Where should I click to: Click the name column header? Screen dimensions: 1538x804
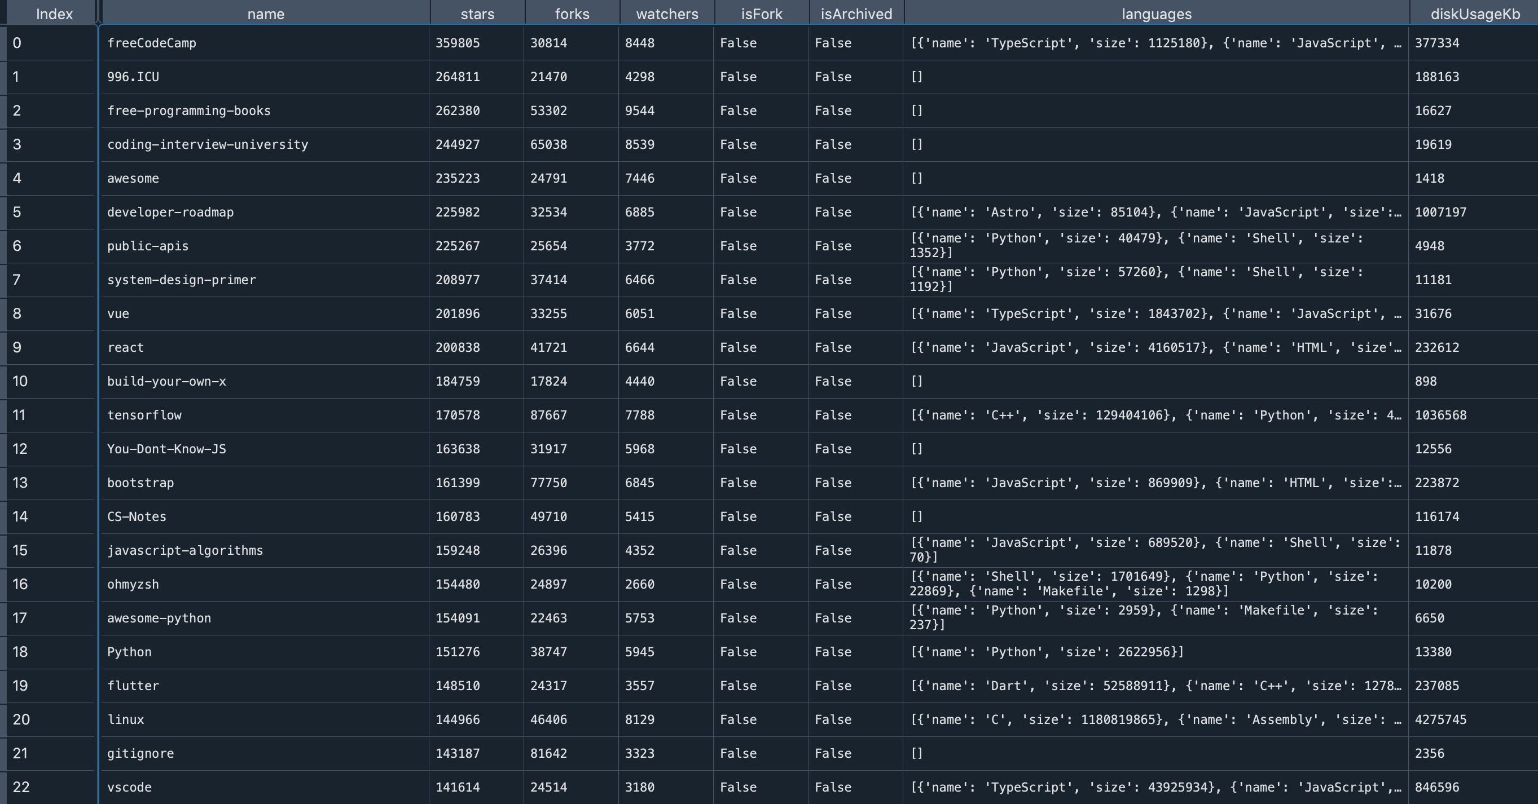(266, 14)
